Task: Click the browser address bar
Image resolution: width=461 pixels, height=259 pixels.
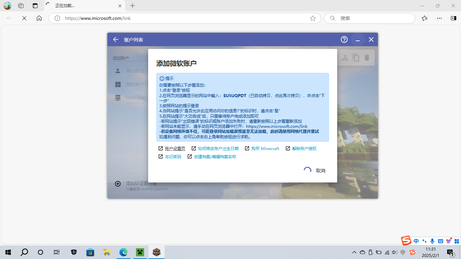Action: [x=185, y=18]
